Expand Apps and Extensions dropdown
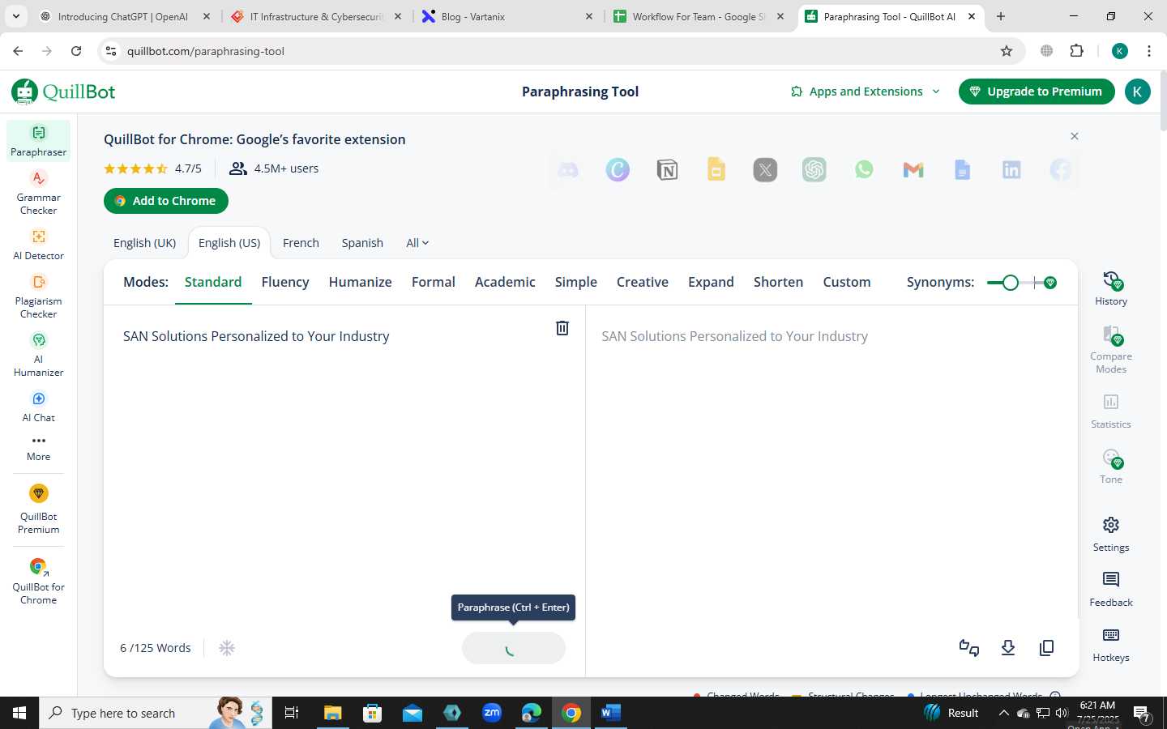Viewport: 1167px width, 729px height. 865,92
